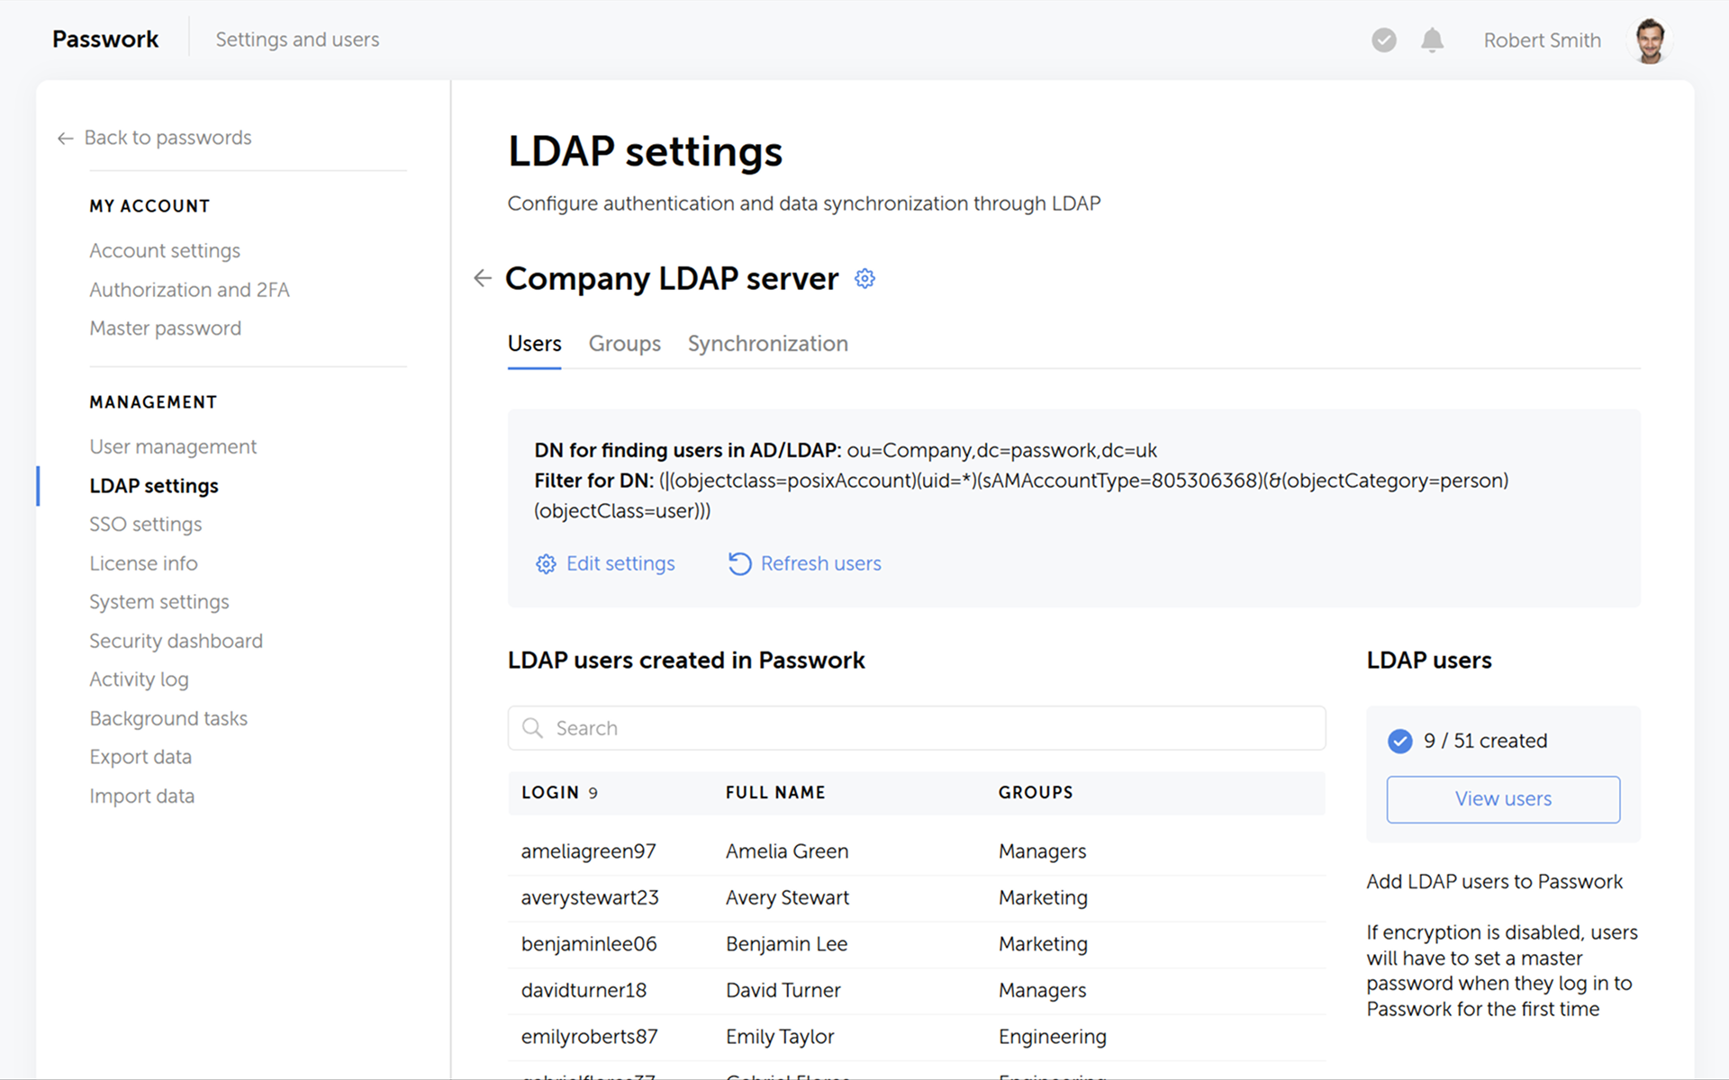Sort by the FULL NAME column header
The image size is (1729, 1080).
tap(775, 793)
